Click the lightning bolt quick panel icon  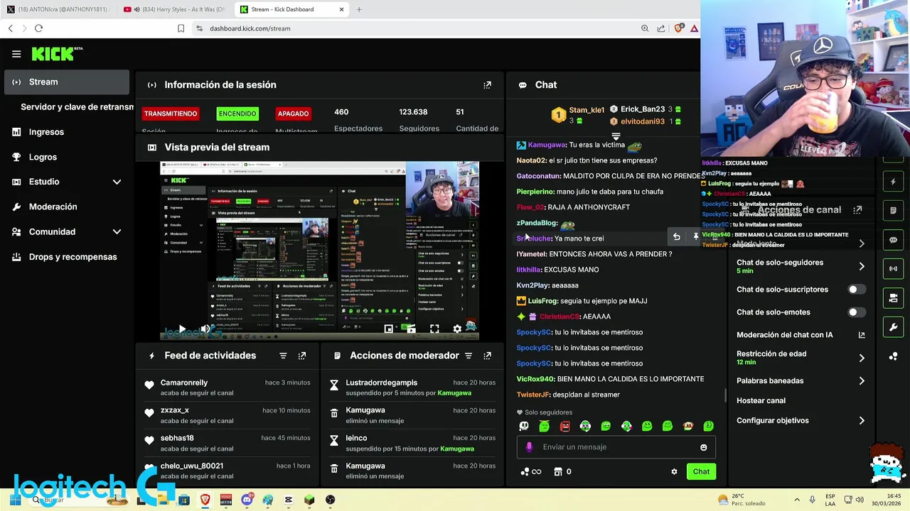coord(894,182)
